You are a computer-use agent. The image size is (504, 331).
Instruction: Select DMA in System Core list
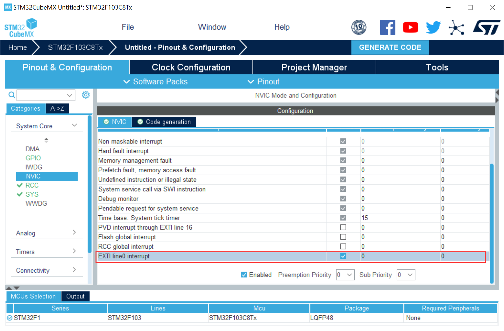(32, 149)
